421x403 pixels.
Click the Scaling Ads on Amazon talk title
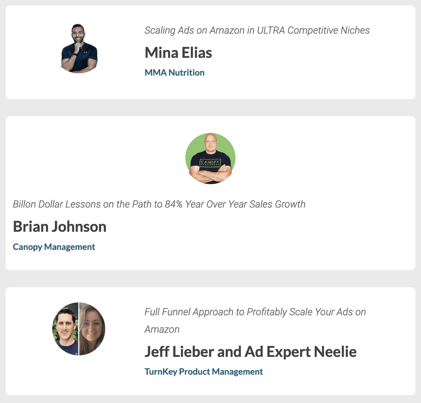(257, 30)
